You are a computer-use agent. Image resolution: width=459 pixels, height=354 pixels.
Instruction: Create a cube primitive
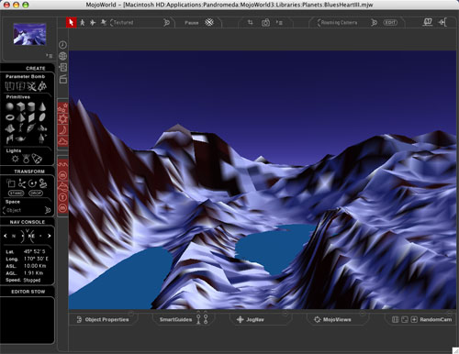(x=20, y=106)
